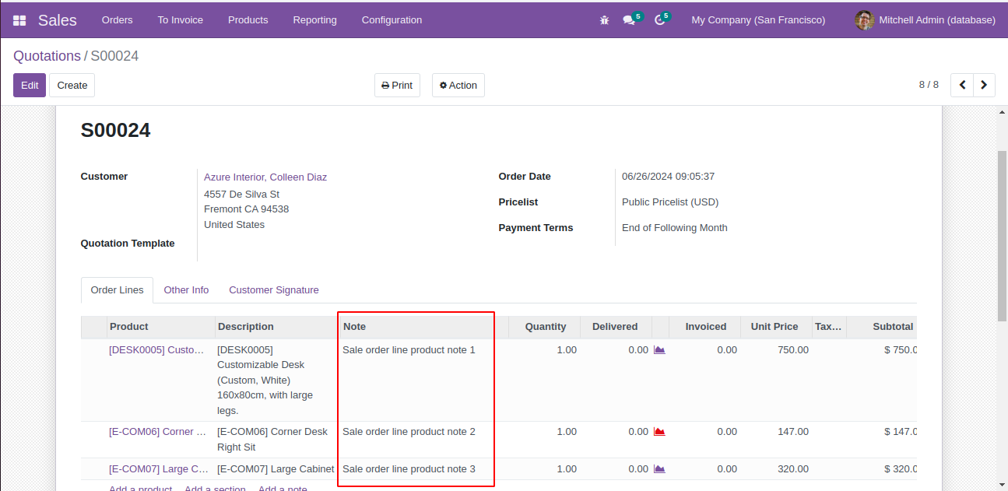Viewport: 1008px width, 491px height.
Task: Go to next record arrow
Action: tap(984, 85)
